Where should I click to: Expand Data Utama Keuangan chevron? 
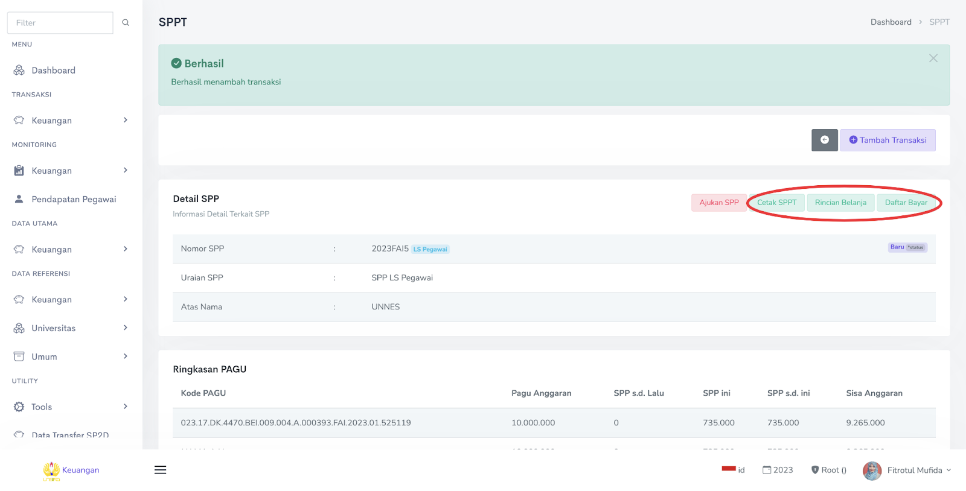126,249
